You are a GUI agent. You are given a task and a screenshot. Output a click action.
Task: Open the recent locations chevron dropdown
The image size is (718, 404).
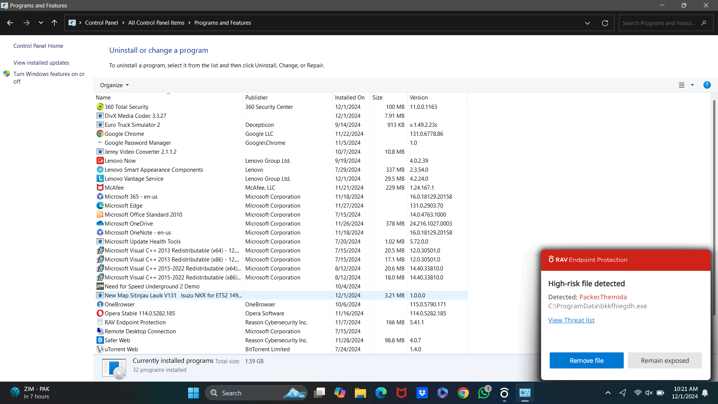41,23
